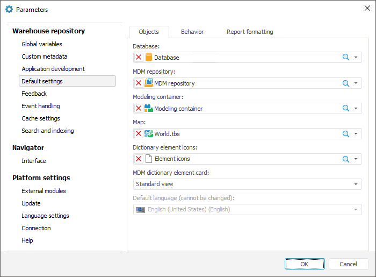The image size is (376, 277).
Task: Select Global variables in sidebar
Action: click(x=42, y=44)
